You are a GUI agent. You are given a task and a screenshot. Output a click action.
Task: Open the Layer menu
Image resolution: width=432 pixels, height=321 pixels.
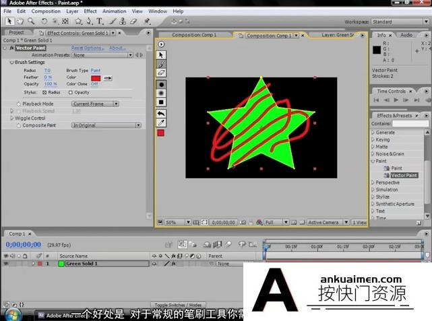[72, 11]
